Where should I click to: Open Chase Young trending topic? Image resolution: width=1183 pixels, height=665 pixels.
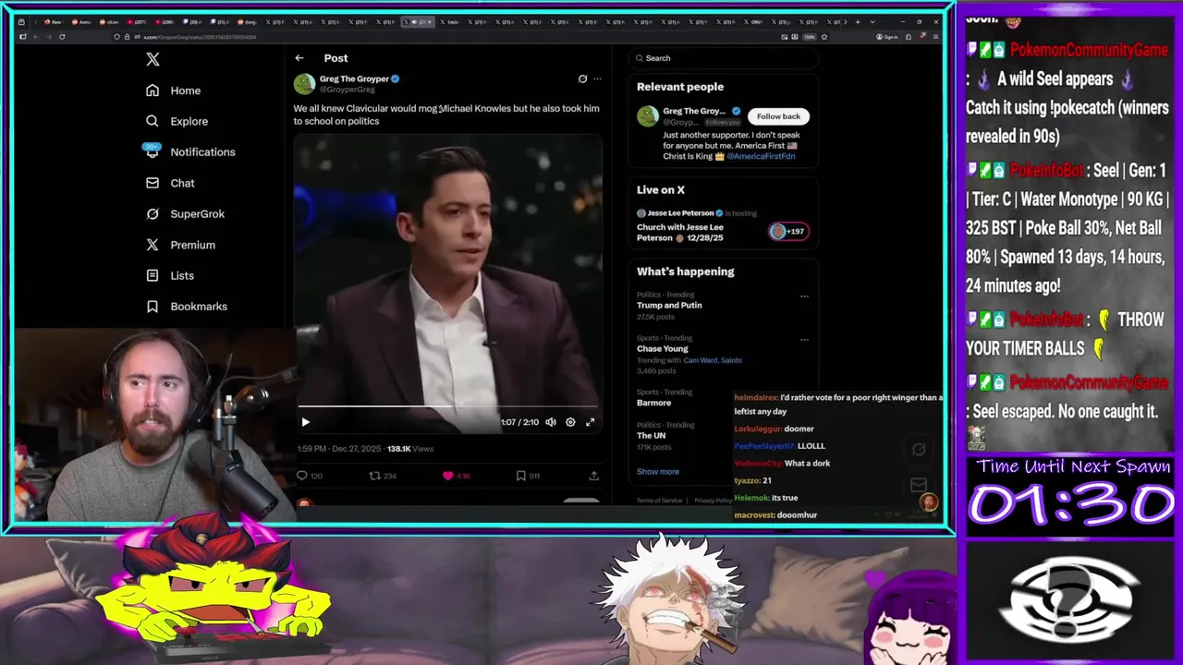tap(663, 349)
